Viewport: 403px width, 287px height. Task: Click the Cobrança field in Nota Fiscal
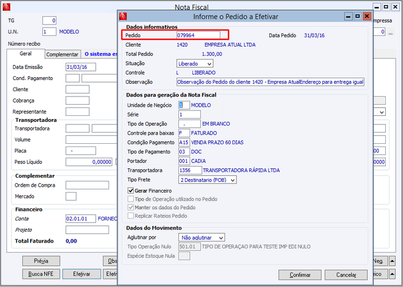pos(77,100)
